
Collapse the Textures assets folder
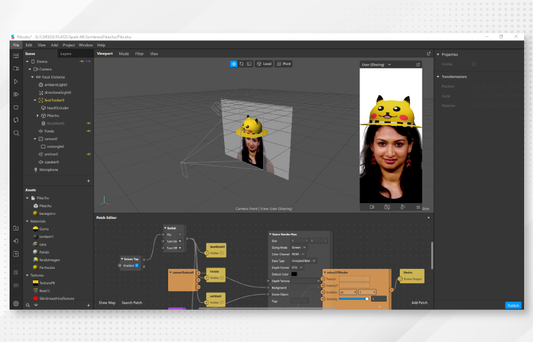(27, 275)
